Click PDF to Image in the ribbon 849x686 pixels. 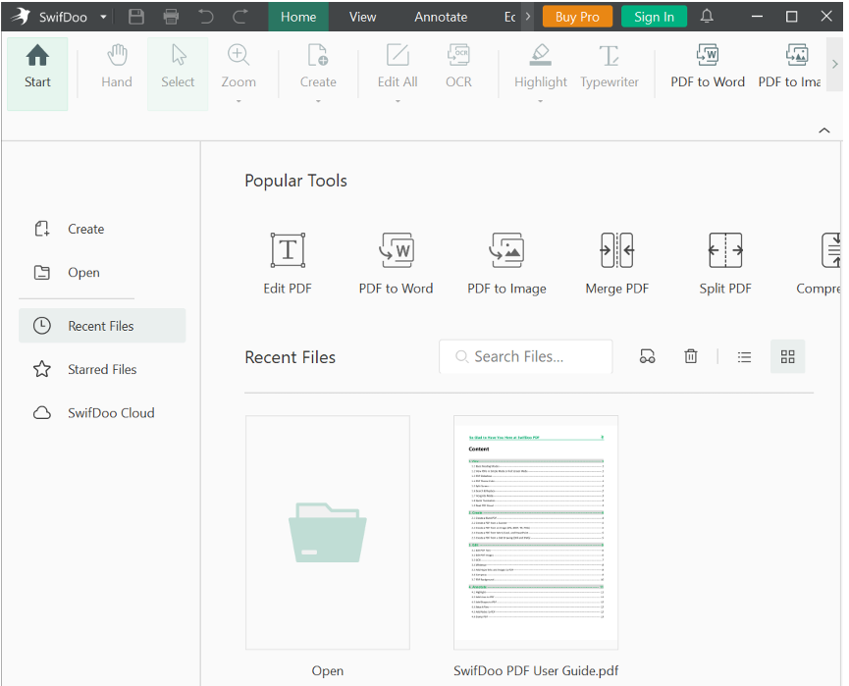click(789, 67)
